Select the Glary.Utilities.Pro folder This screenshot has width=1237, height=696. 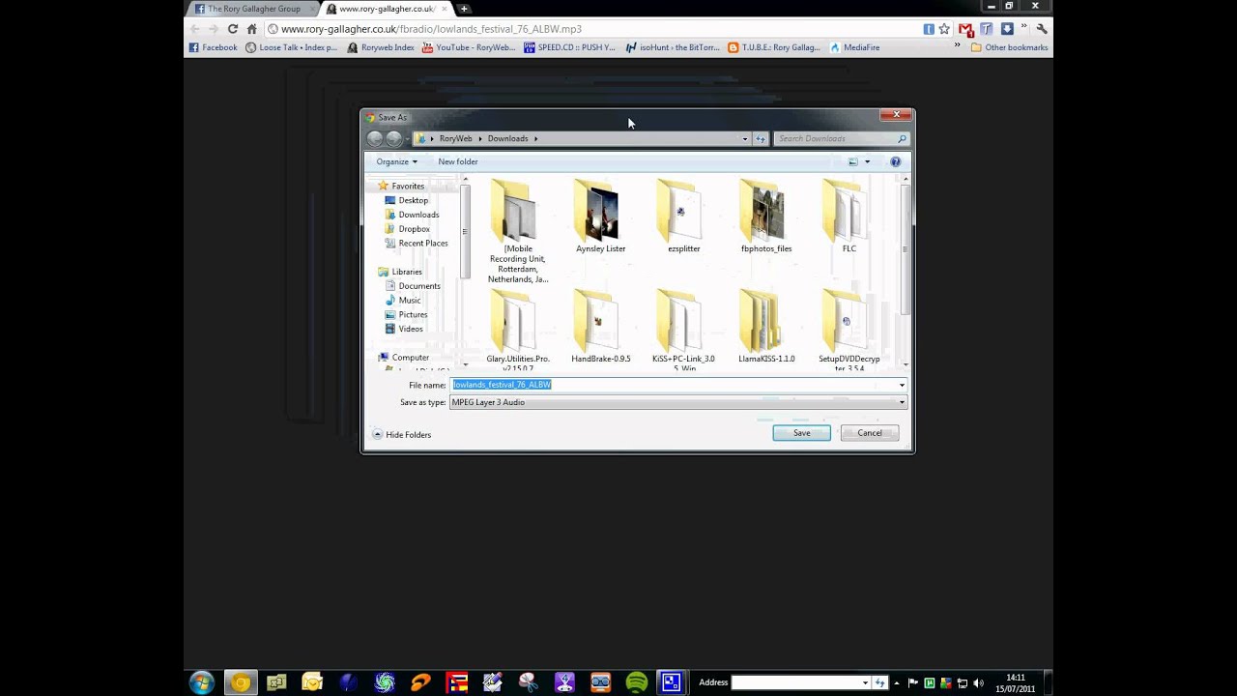tap(517, 329)
